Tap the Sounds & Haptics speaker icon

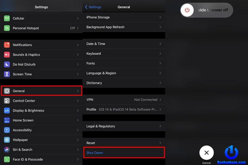click(7, 55)
